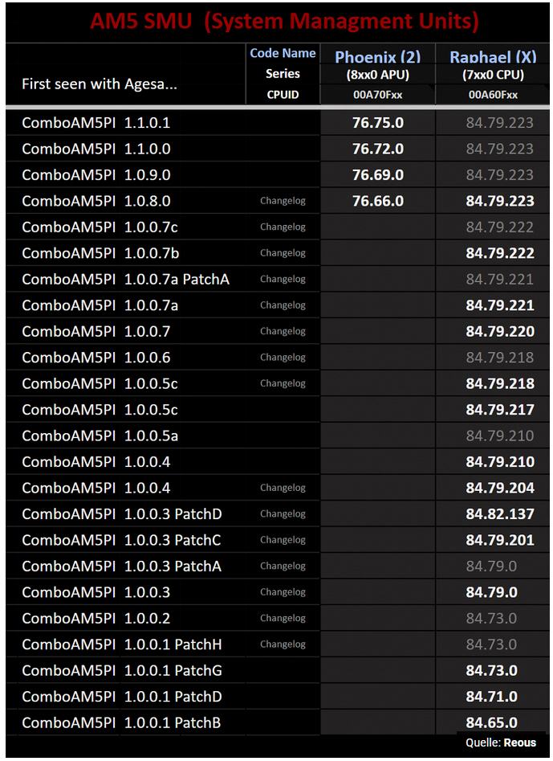The height and width of the screenshot is (761, 553).
Task: Open Changelog for 1.0.0.3 PatchD row
Action: [x=283, y=514]
